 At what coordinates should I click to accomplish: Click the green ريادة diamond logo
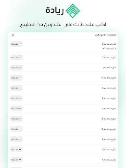pyautogui.click(x=73, y=11)
